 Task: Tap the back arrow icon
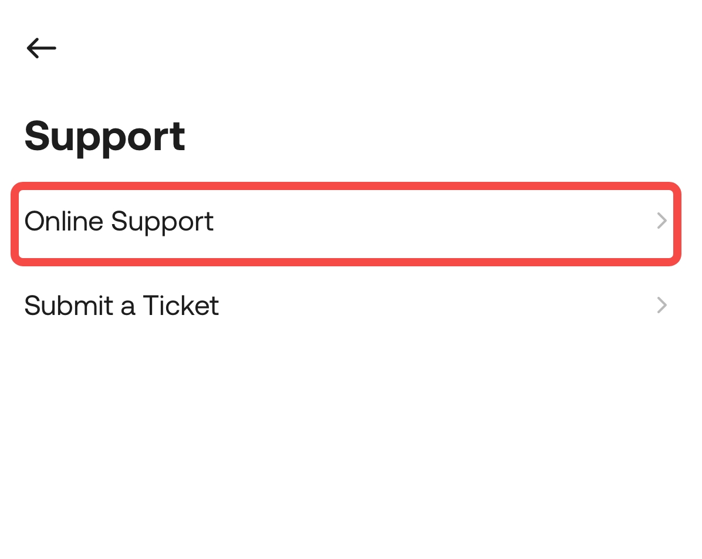pyautogui.click(x=41, y=48)
